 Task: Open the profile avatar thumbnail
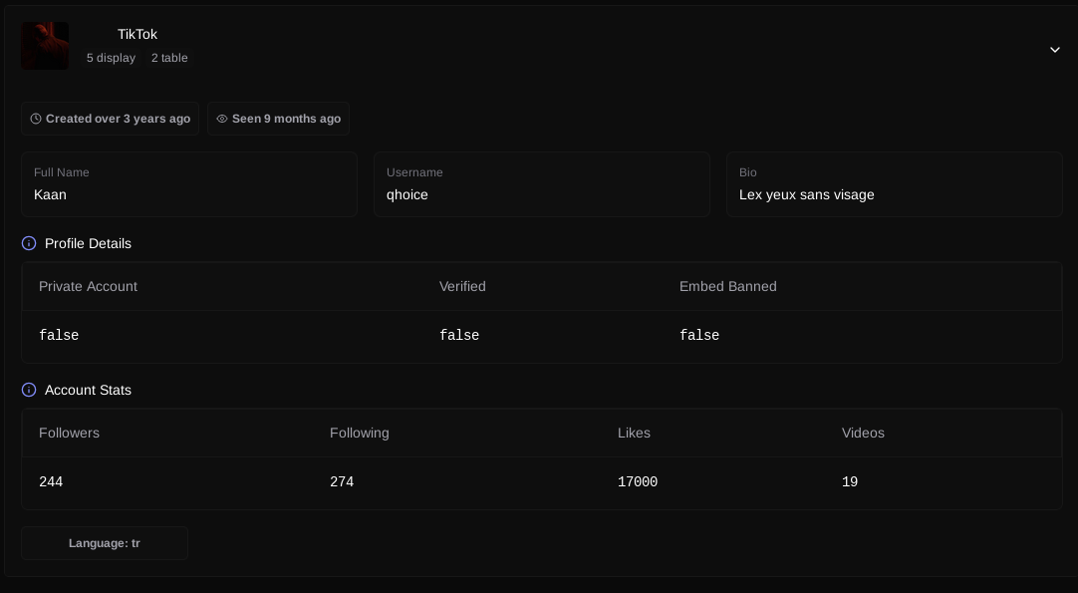(x=45, y=46)
